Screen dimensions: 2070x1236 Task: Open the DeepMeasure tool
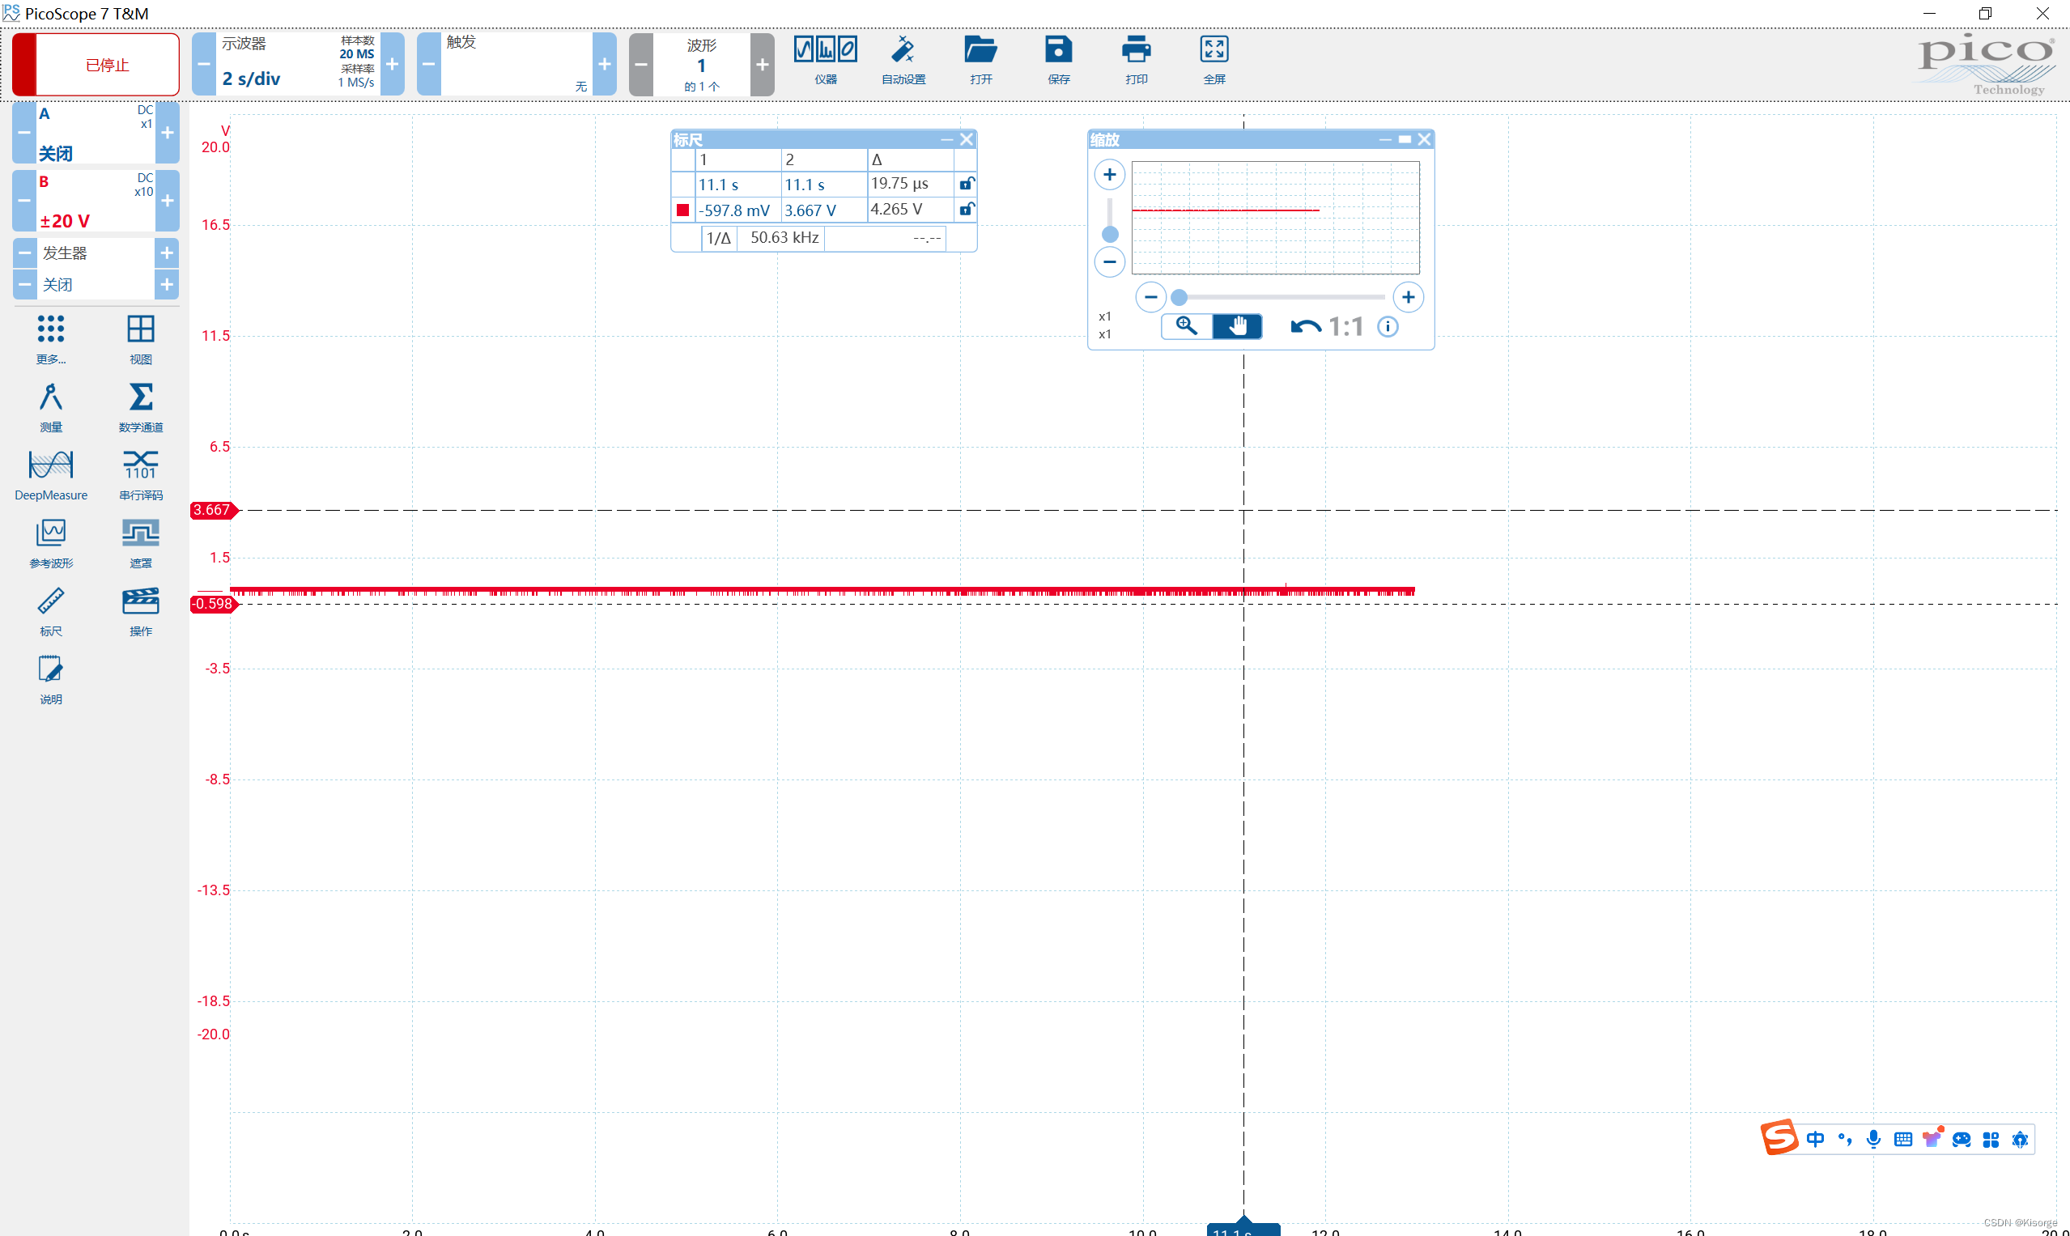coord(51,476)
